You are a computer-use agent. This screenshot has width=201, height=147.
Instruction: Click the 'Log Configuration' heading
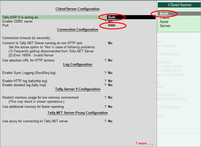tap(78, 64)
